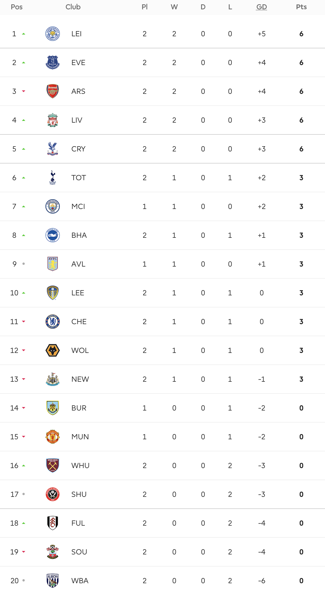Image resolution: width=325 pixels, height=593 pixels.
Task: Click the red down arrow beside position 19
Action: (24, 552)
